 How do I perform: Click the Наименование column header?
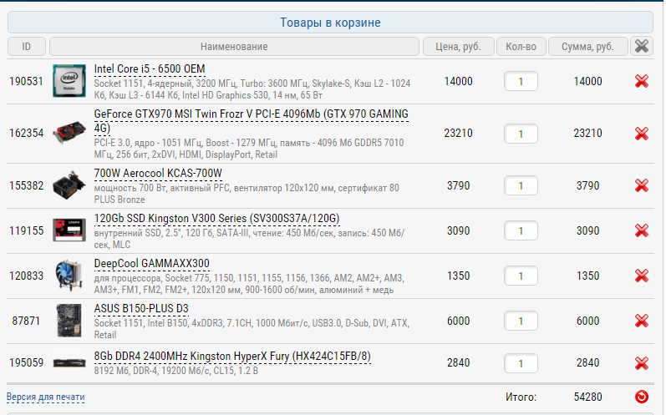[234, 46]
